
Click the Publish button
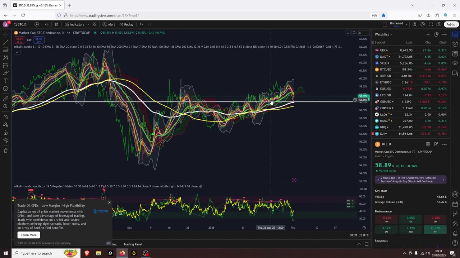pyautogui.click(x=451, y=24)
